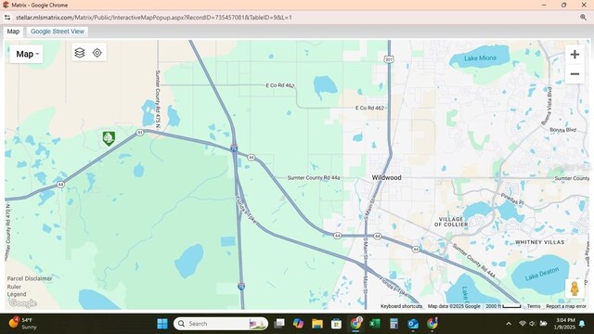Click the Ruler link

[x=14, y=287]
